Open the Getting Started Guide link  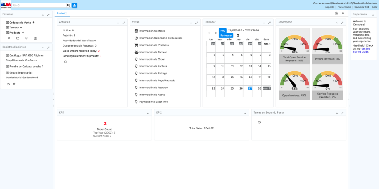(x=361, y=50)
